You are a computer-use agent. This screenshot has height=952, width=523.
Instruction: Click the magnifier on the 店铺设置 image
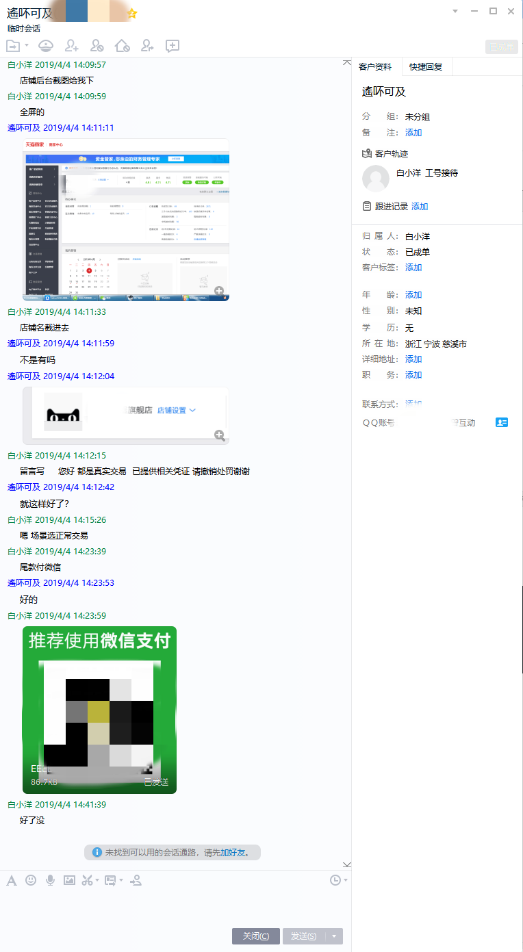point(219,435)
